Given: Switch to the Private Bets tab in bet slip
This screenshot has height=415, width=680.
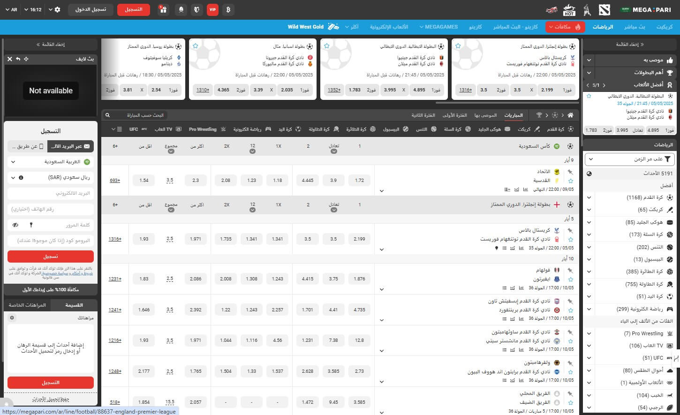Looking at the screenshot, I should tap(27, 305).
